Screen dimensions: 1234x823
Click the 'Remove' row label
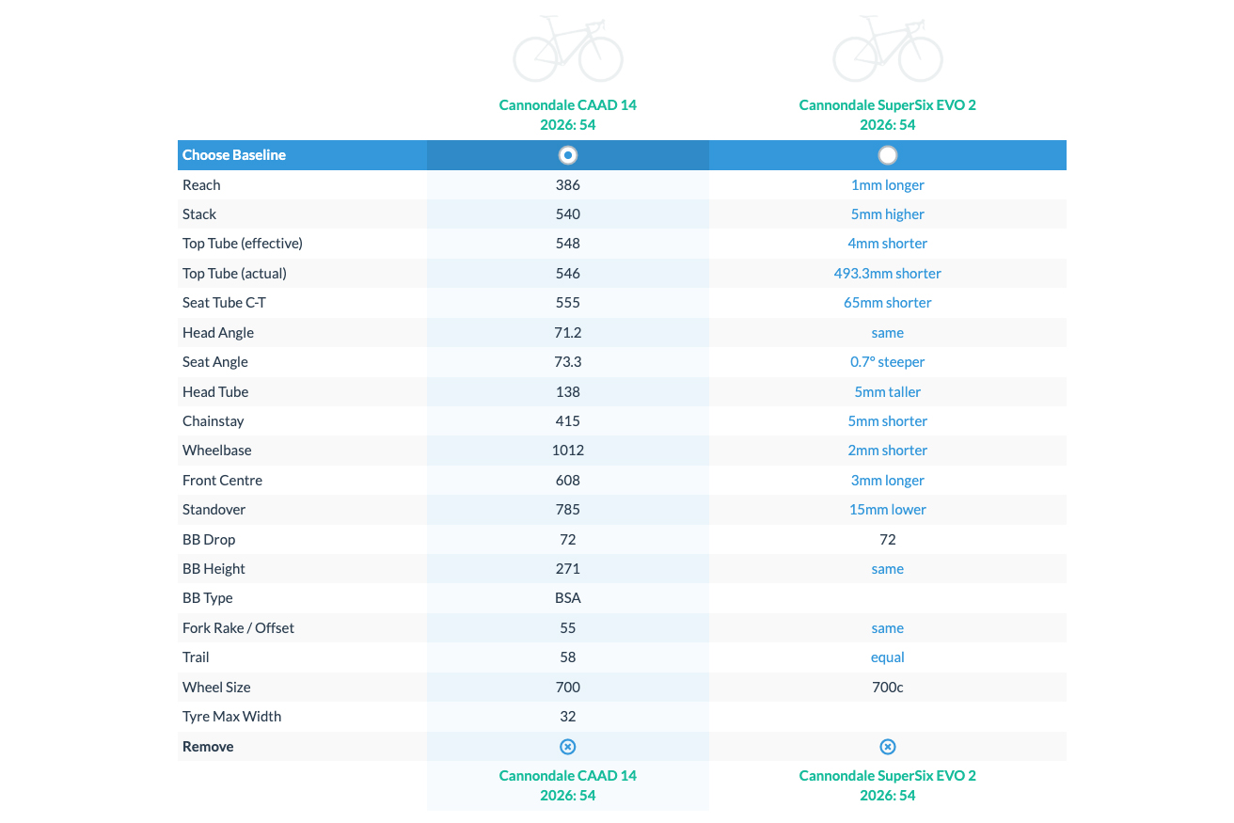pyautogui.click(x=208, y=747)
